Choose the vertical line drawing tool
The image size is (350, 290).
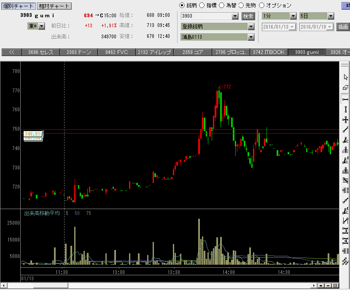(x=345, y=109)
